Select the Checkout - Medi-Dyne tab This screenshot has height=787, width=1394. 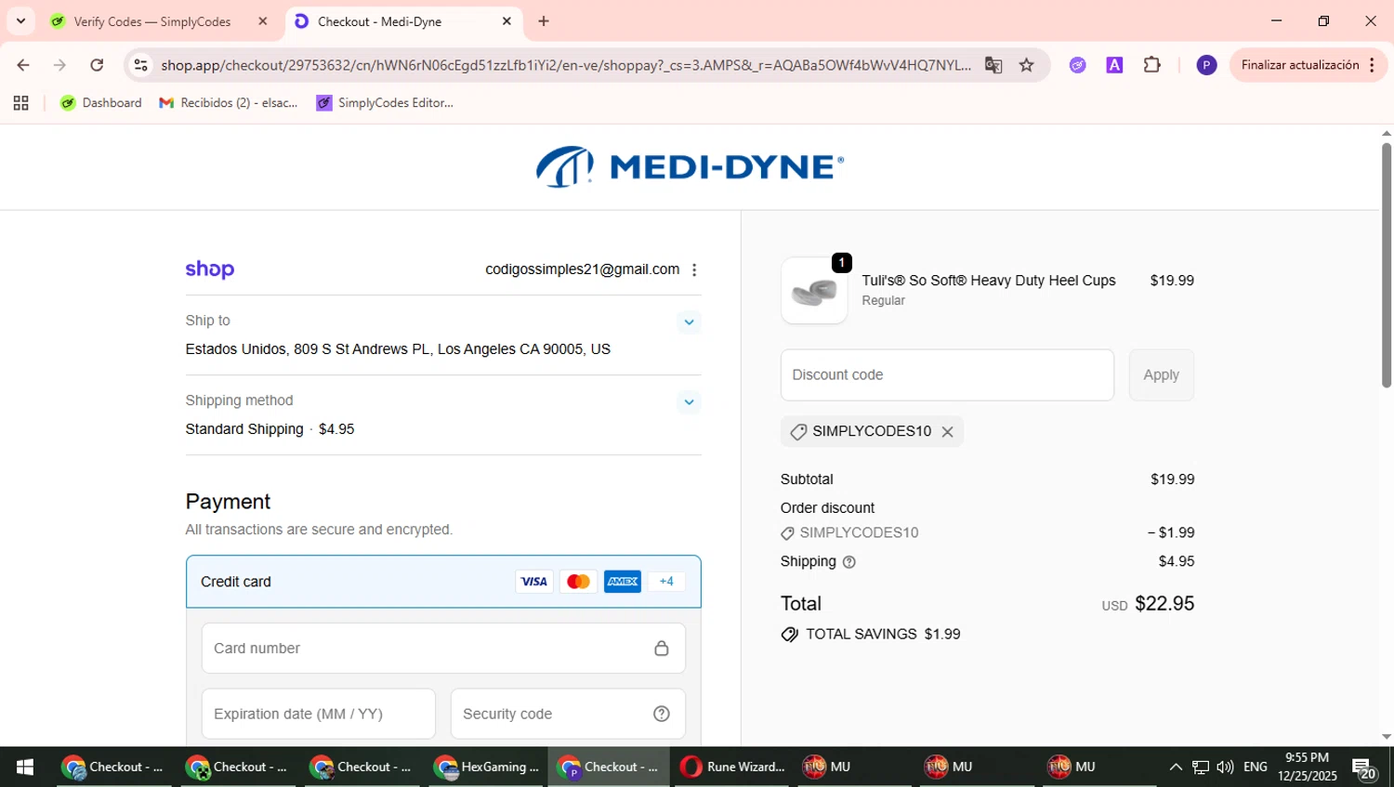coord(379,21)
